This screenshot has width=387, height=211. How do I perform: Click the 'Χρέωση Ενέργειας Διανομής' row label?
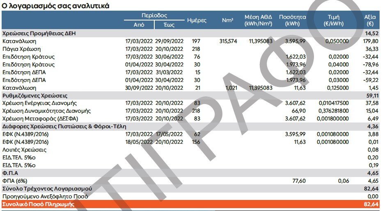click(39, 103)
